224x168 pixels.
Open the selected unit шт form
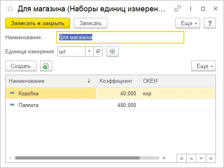pos(98,51)
